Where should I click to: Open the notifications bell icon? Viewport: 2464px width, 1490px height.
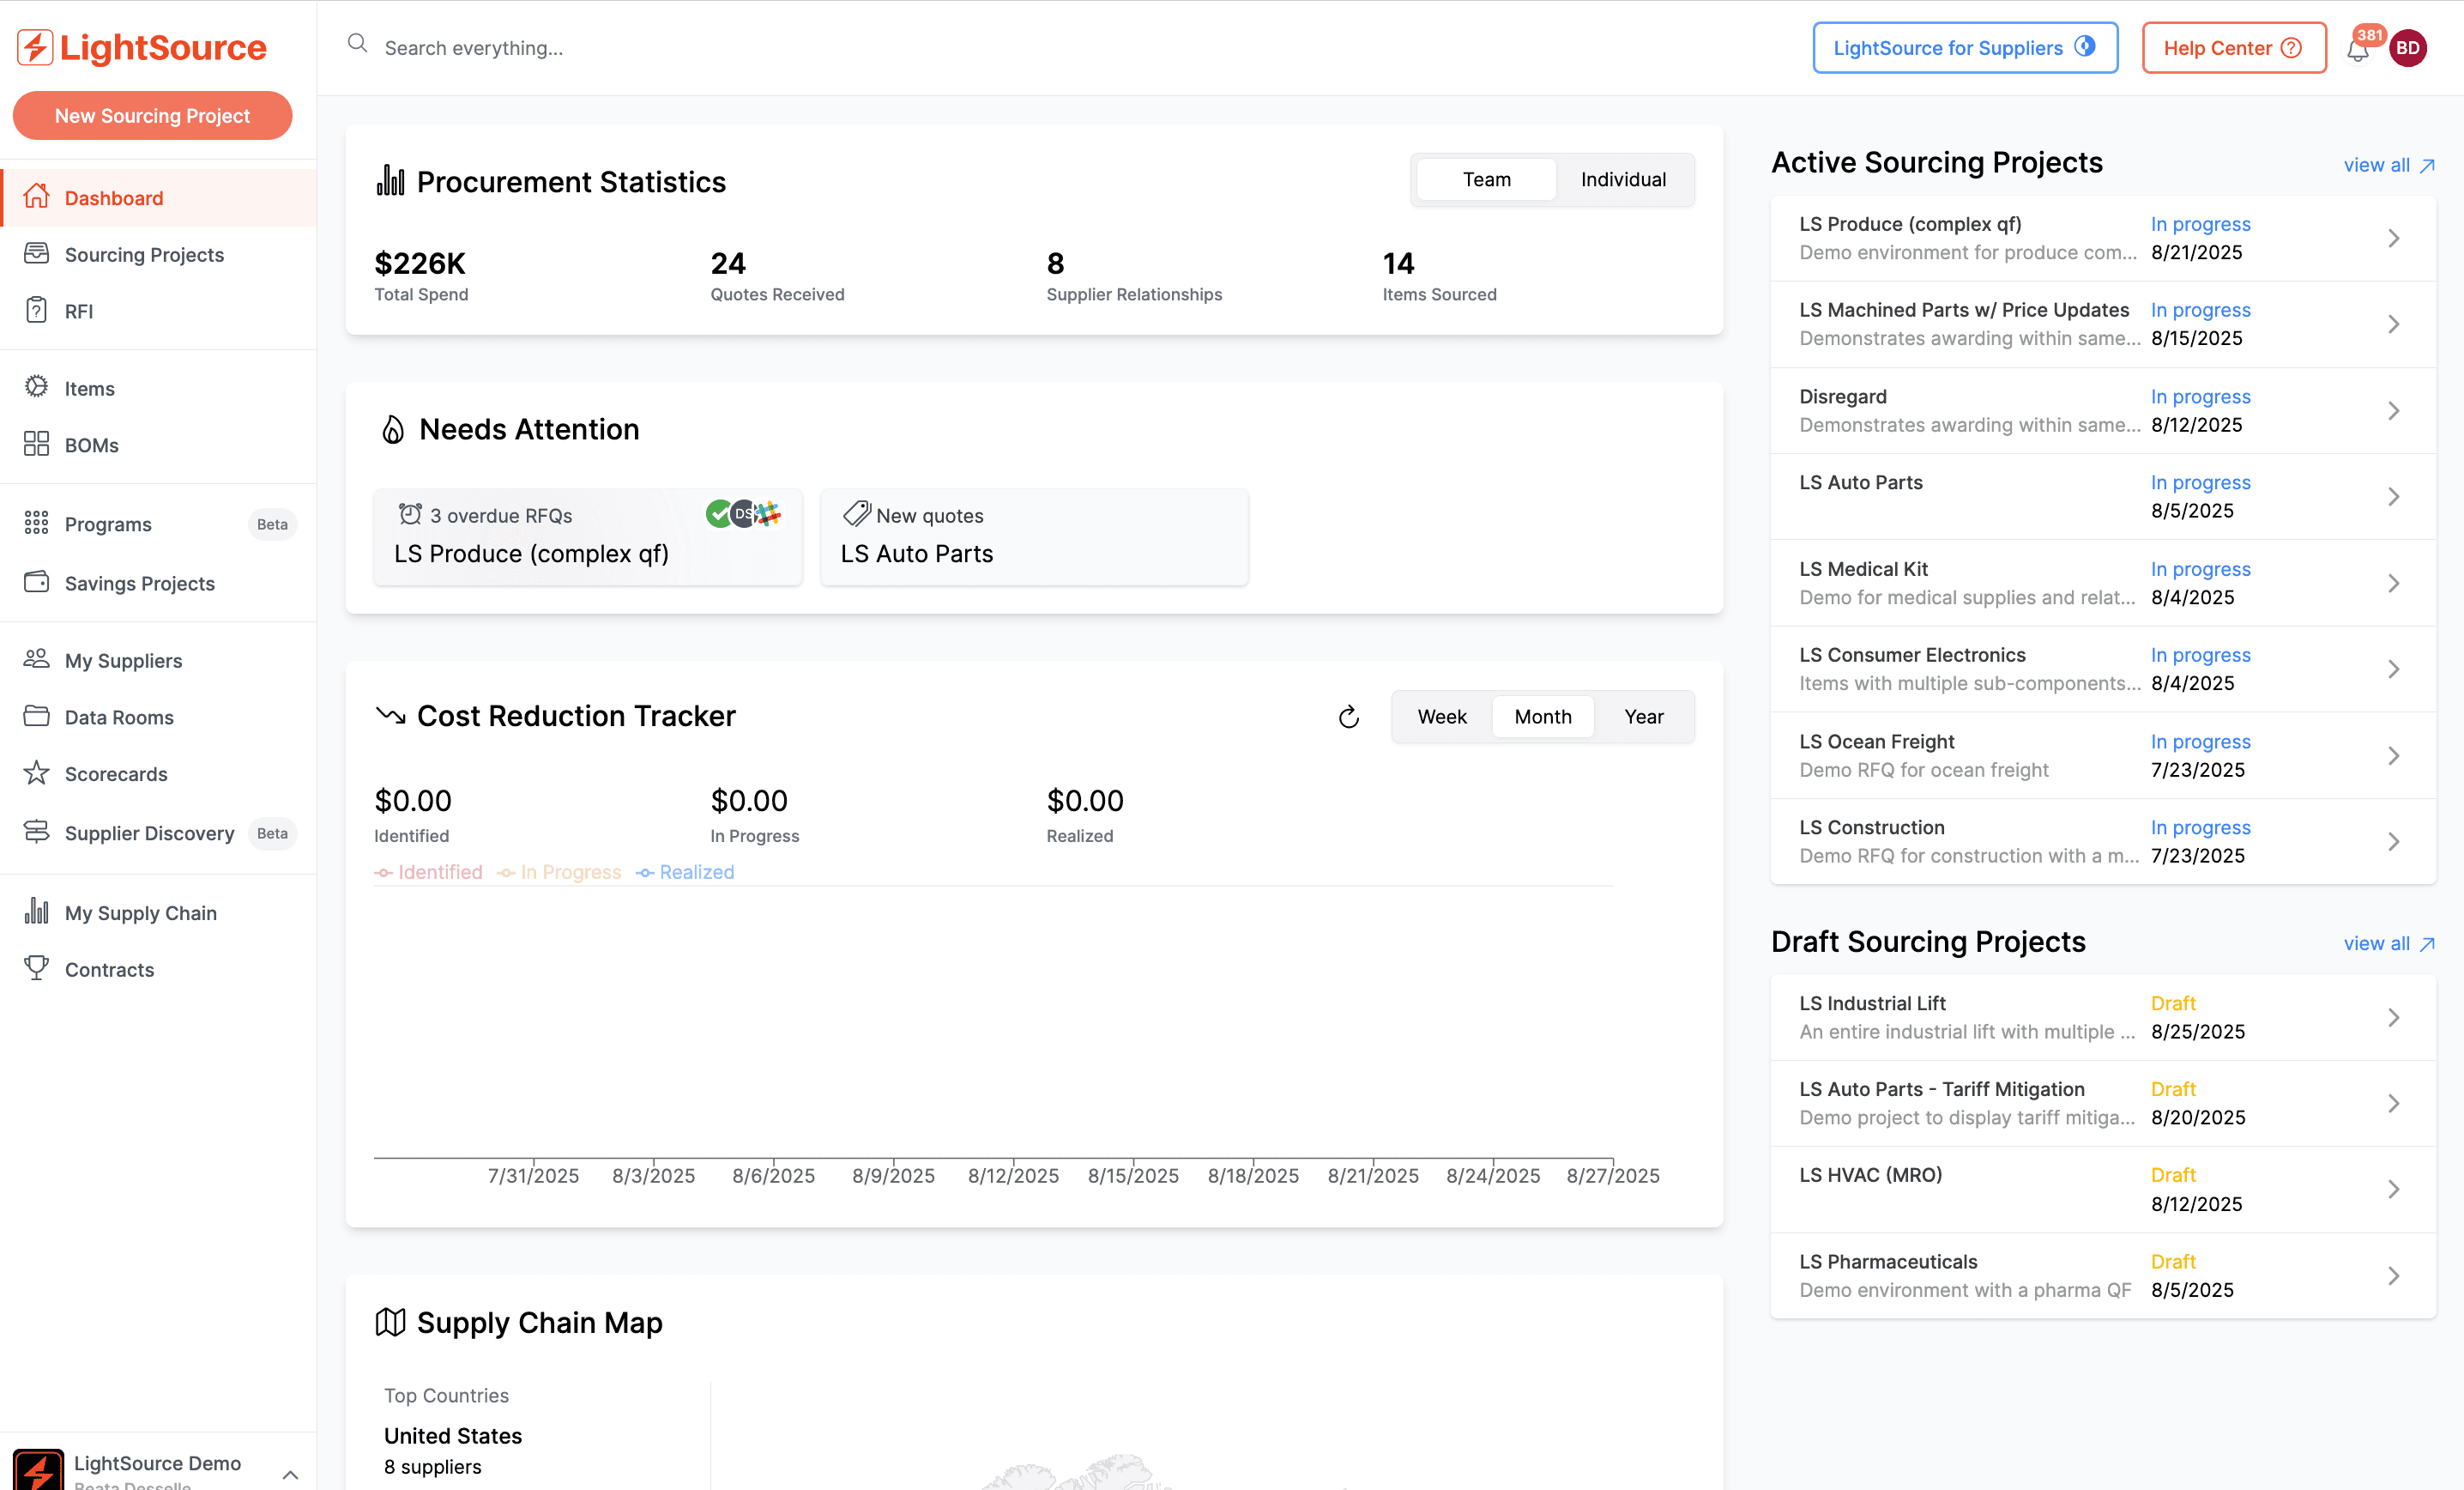point(2358,50)
